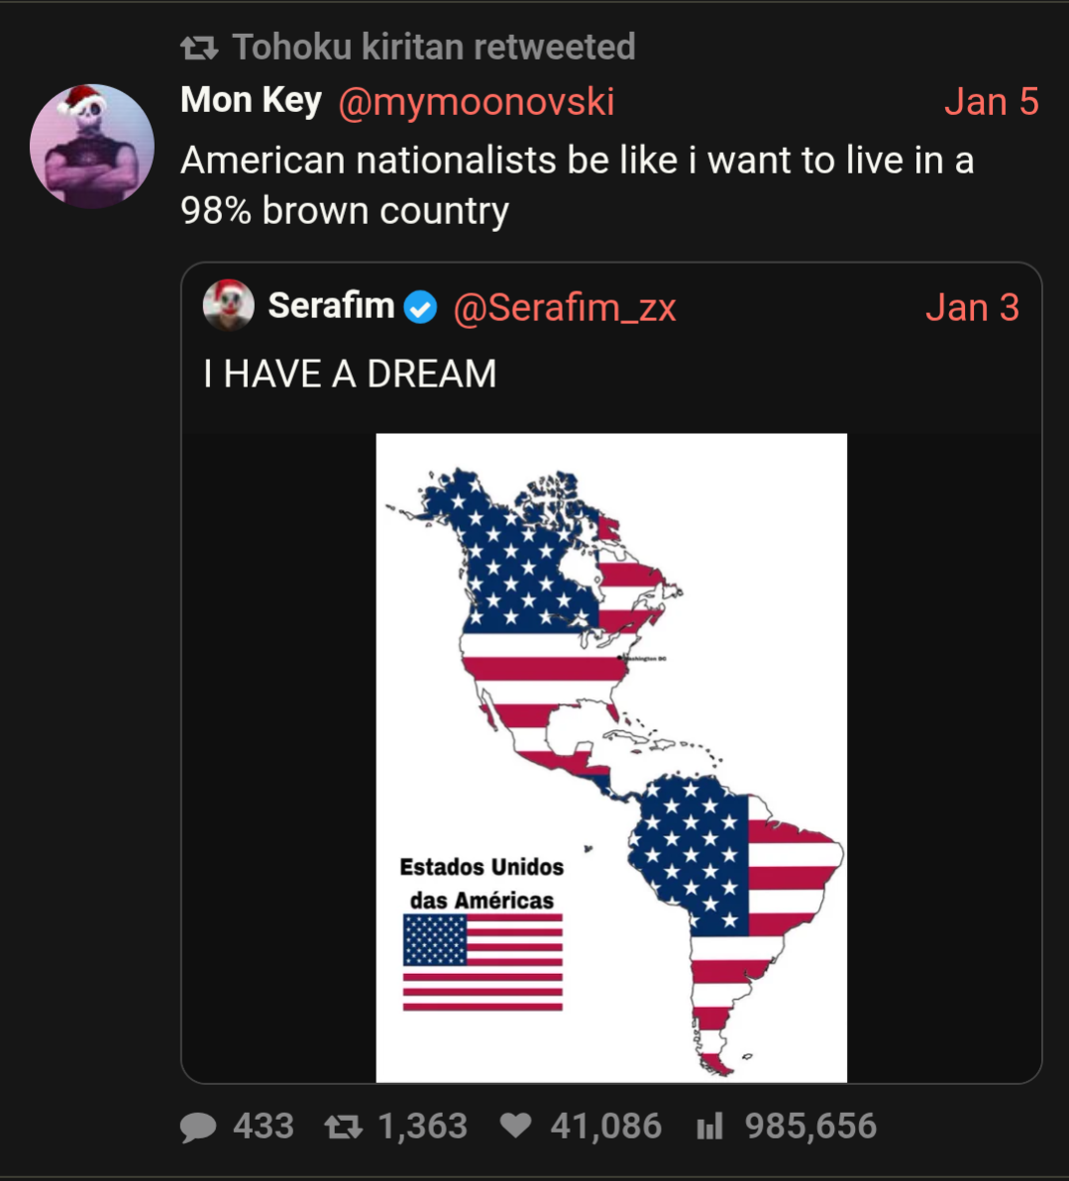Click the blue verified badge next to Serafim

tap(421, 308)
